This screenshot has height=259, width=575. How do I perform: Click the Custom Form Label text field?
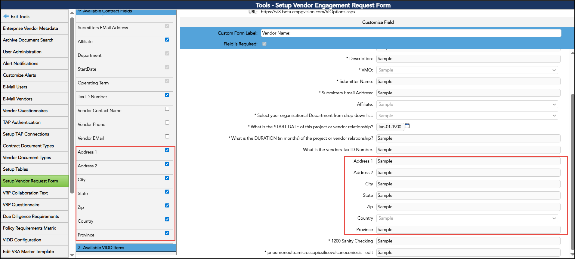point(411,33)
